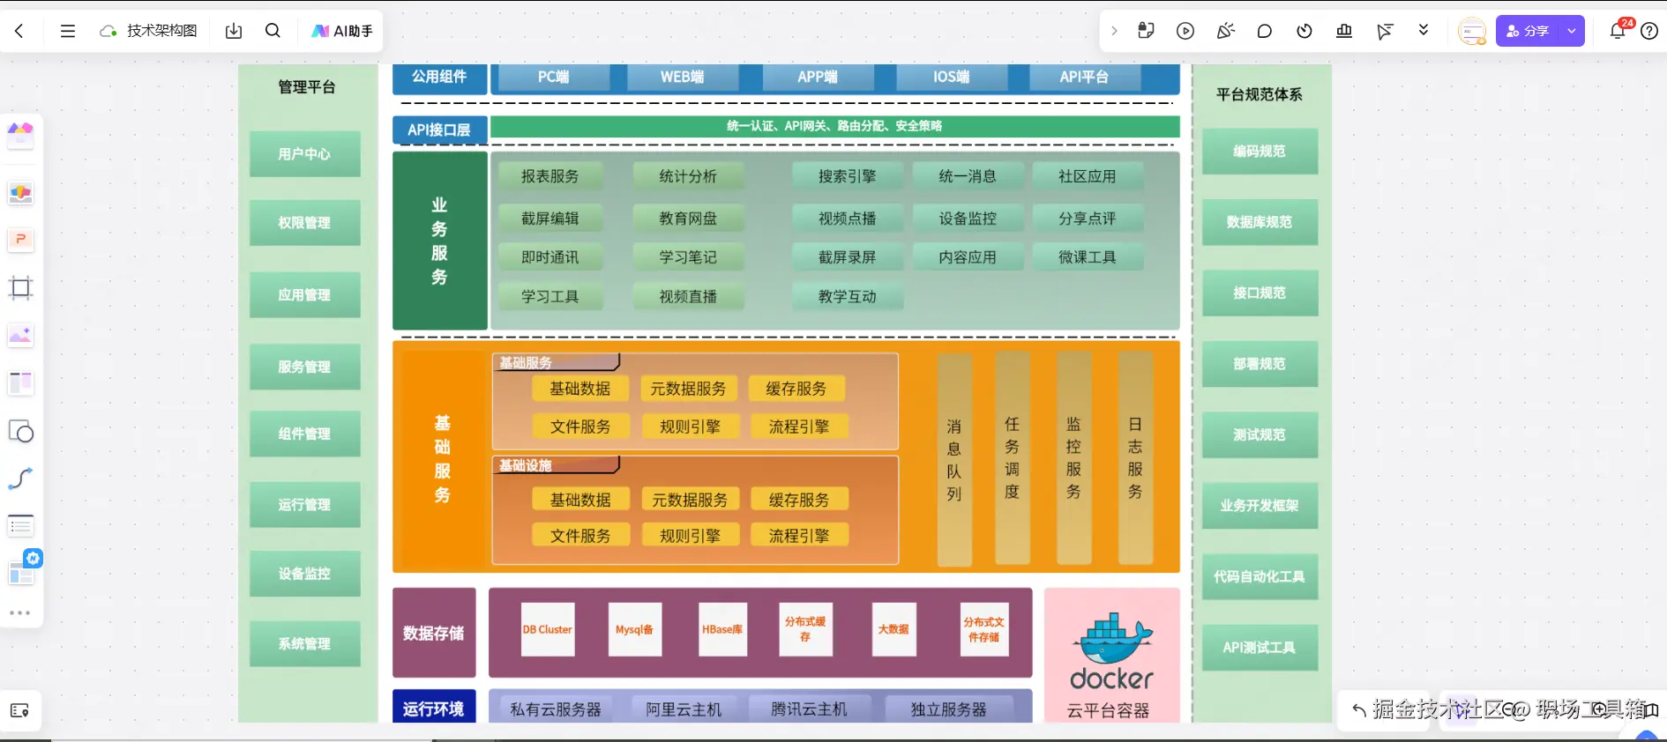
Task: Select the DB Cluster storage box
Action: (548, 629)
